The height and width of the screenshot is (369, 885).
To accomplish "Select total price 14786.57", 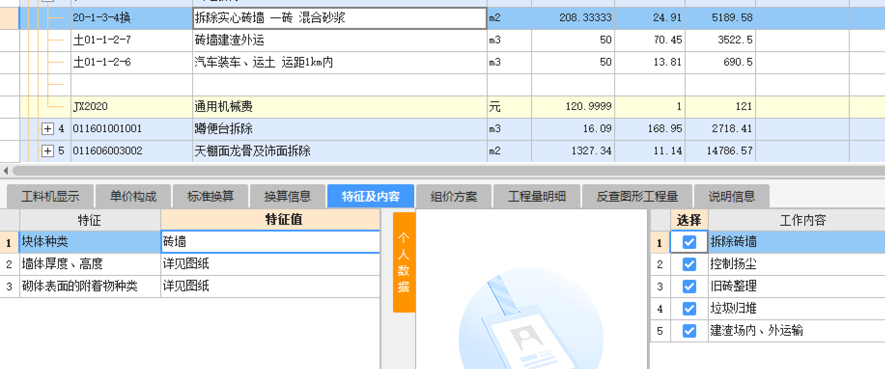I will (720, 151).
